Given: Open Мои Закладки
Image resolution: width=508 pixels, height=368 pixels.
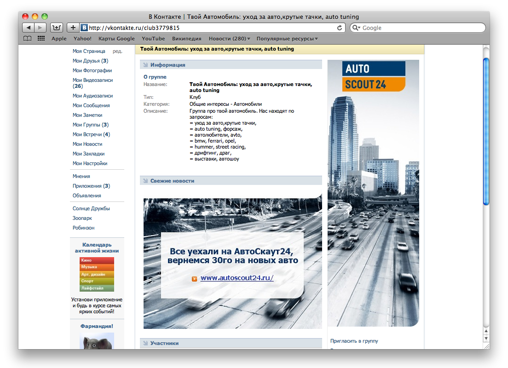Looking at the screenshot, I should [88, 154].
